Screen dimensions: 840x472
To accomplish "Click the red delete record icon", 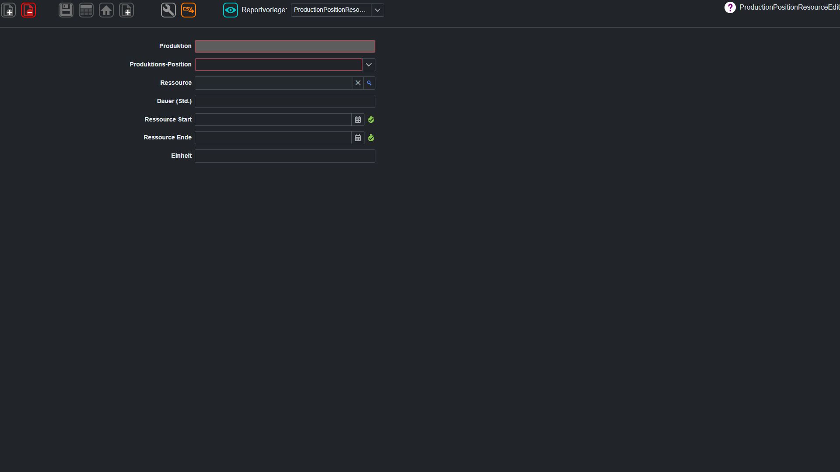I will pyautogui.click(x=28, y=10).
